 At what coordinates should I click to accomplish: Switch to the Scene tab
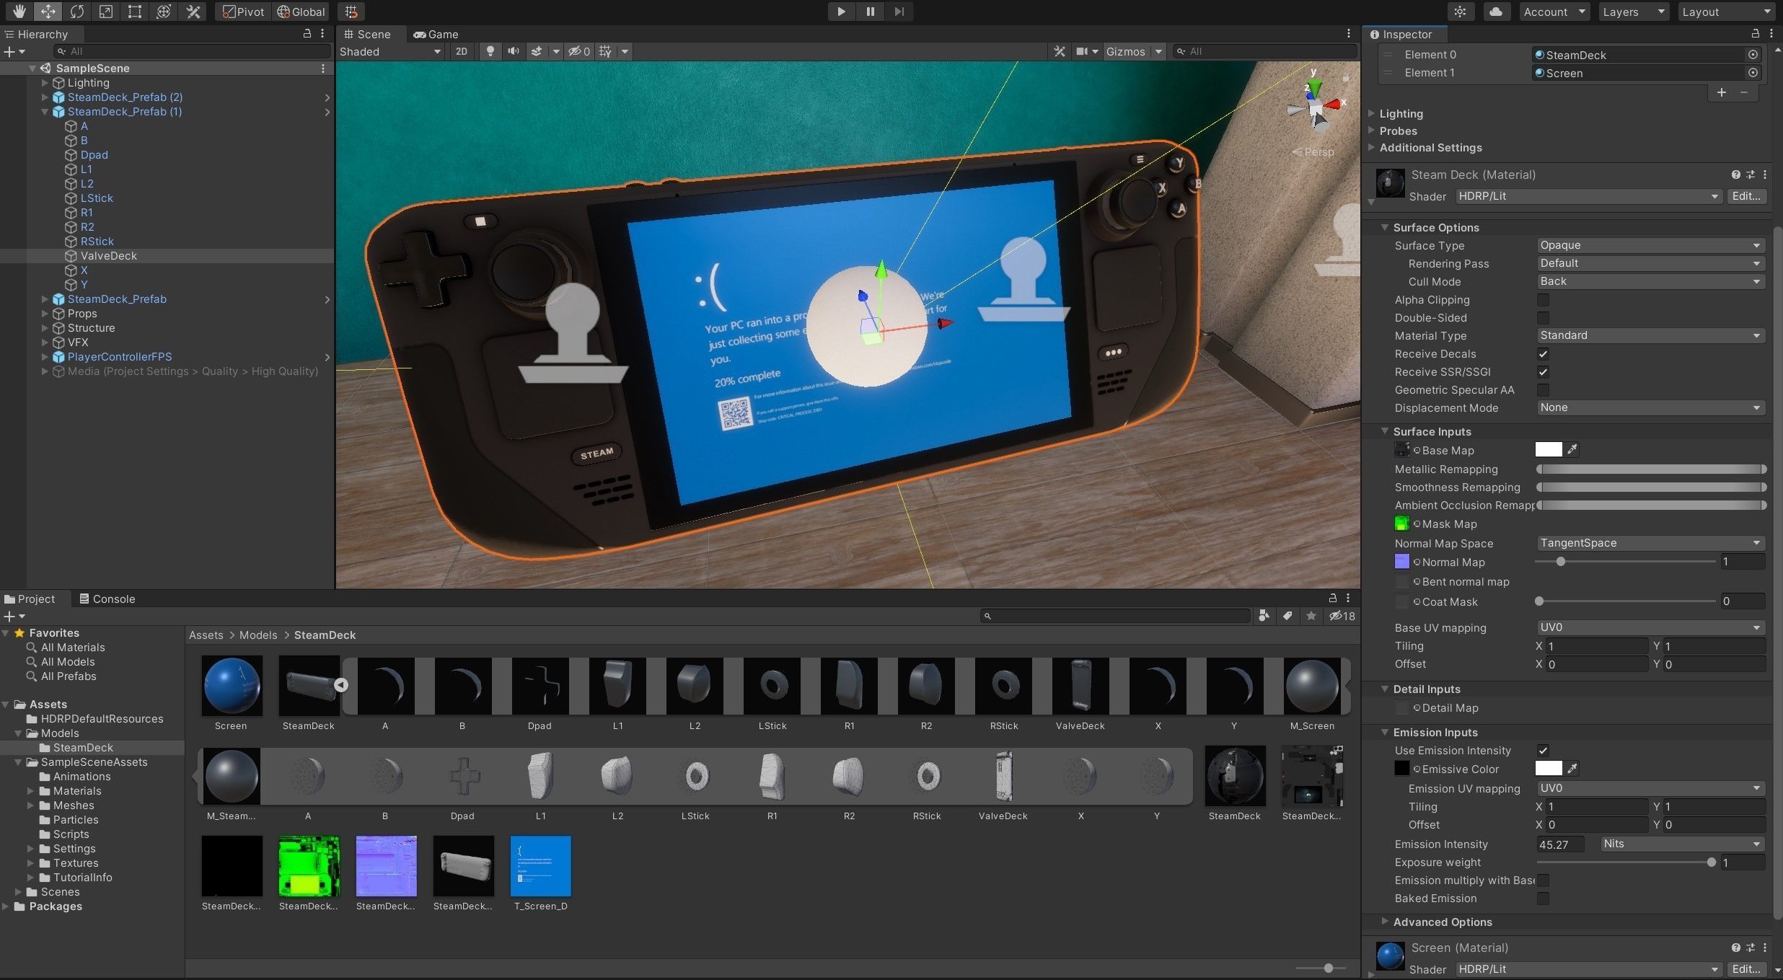[x=367, y=34]
